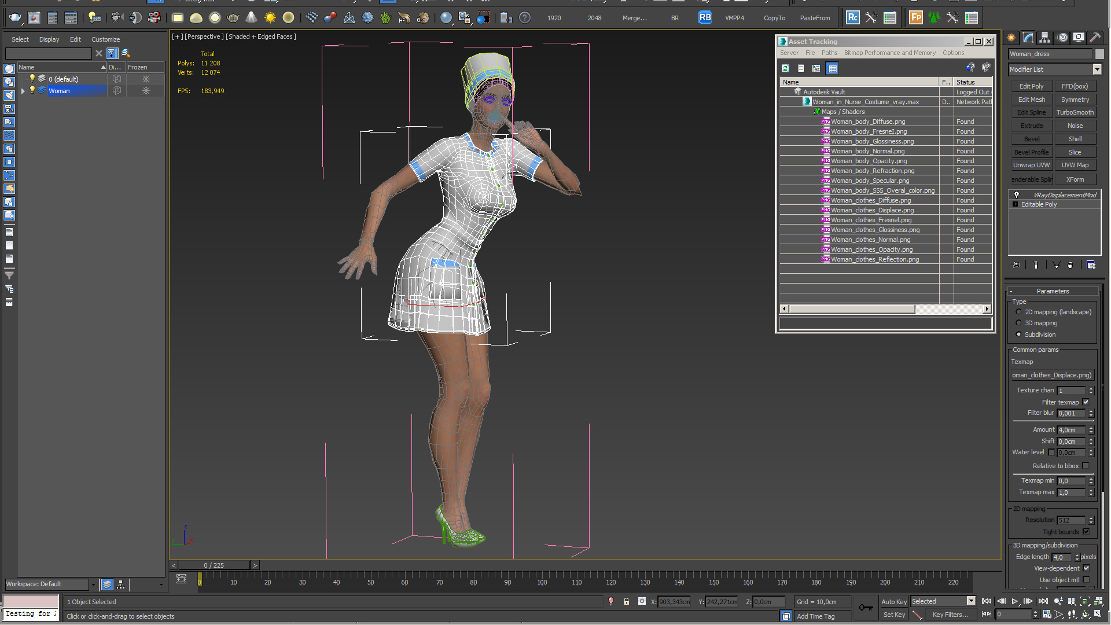Click the green grass toolbar icon
1111x625 pixels.
click(x=386, y=18)
